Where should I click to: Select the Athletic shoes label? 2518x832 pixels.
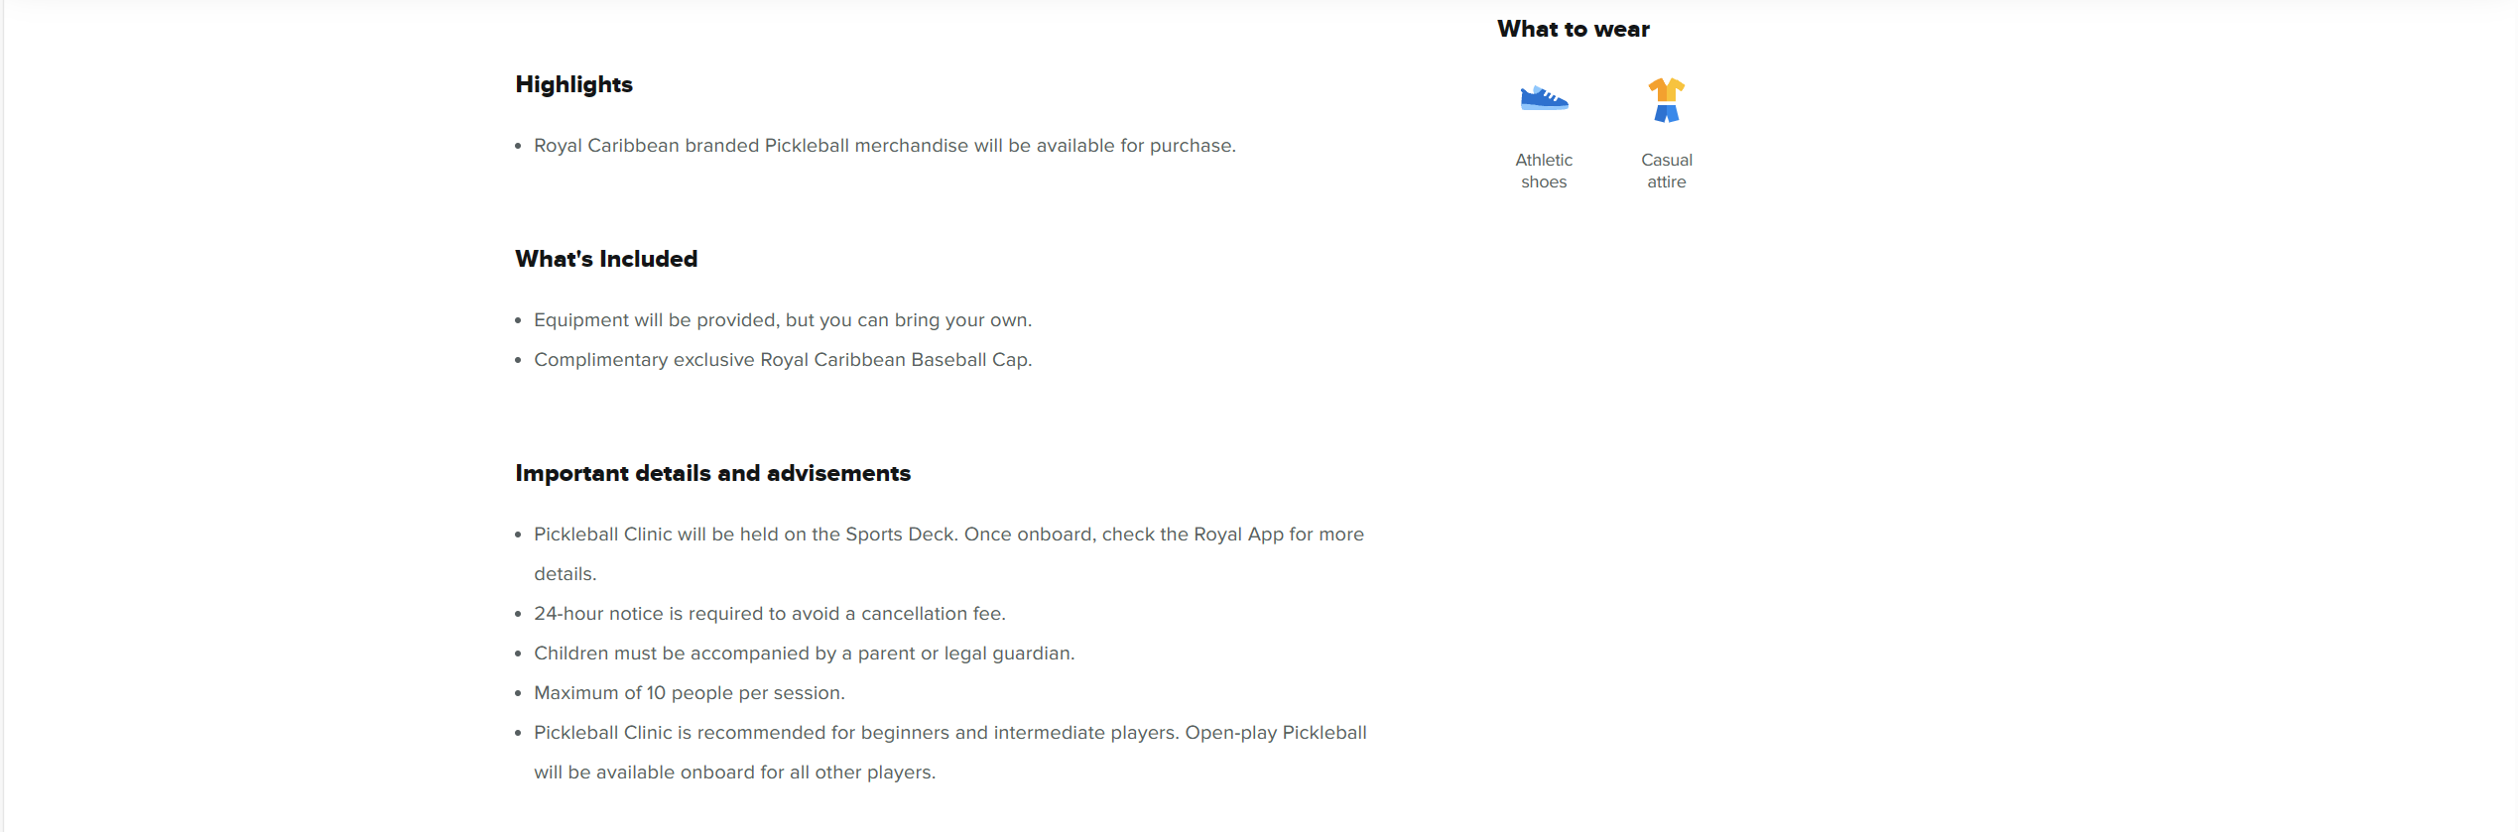1544,171
